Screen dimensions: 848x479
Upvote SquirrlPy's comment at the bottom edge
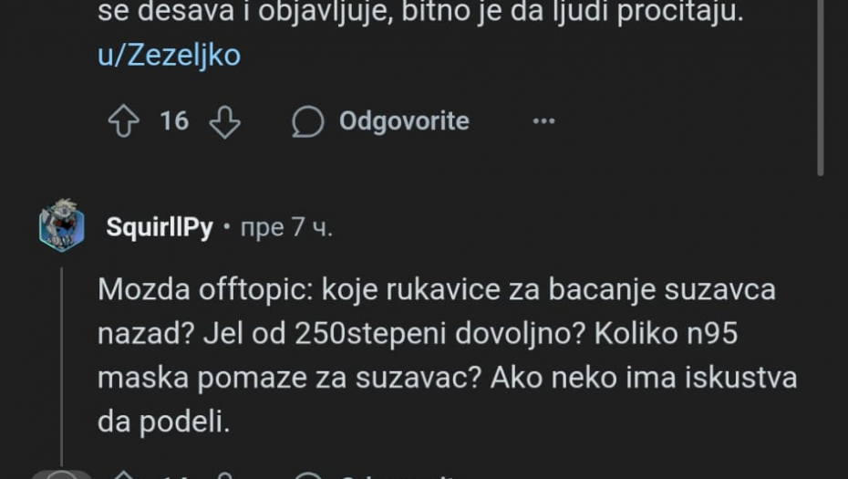(123, 475)
